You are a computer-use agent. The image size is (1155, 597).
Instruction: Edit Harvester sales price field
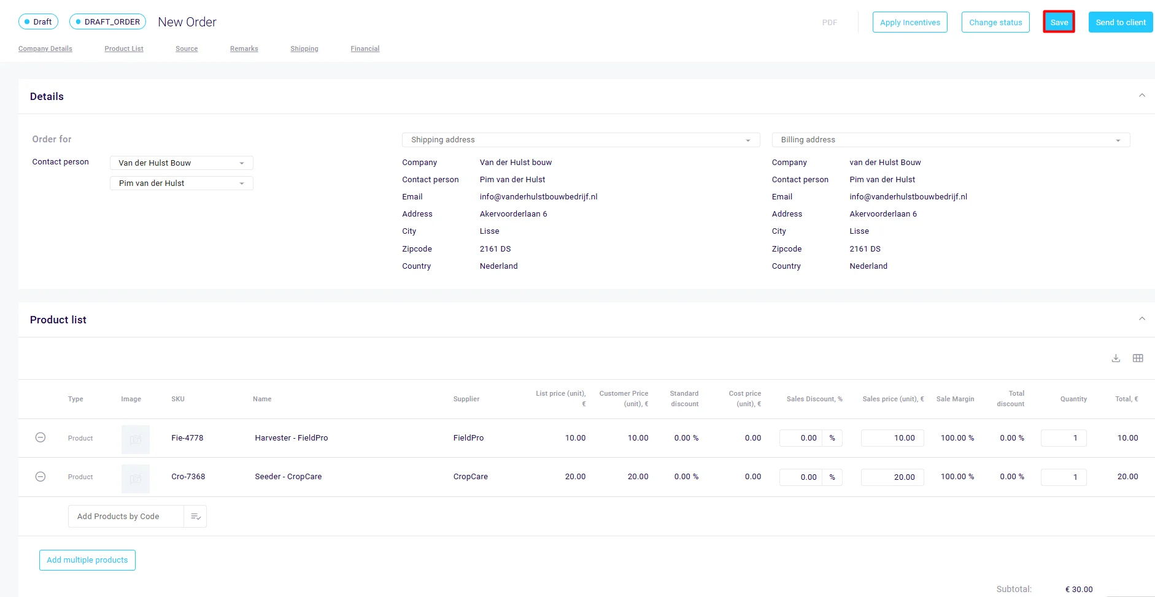coord(892,438)
